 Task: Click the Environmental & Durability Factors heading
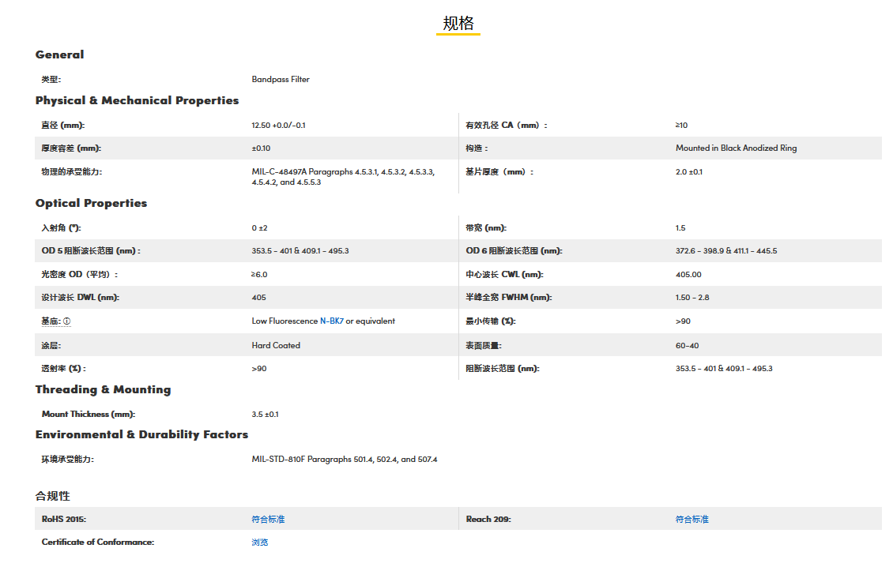point(141,434)
